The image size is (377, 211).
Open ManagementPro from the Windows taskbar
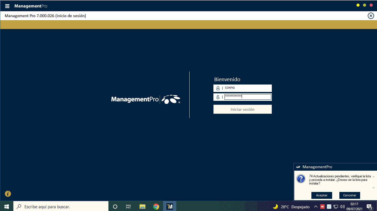tap(170, 206)
